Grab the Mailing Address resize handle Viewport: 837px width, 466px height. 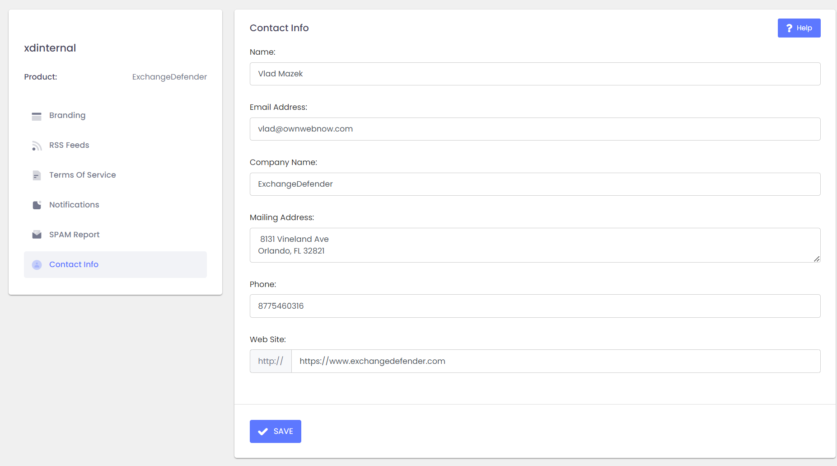pos(817,259)
